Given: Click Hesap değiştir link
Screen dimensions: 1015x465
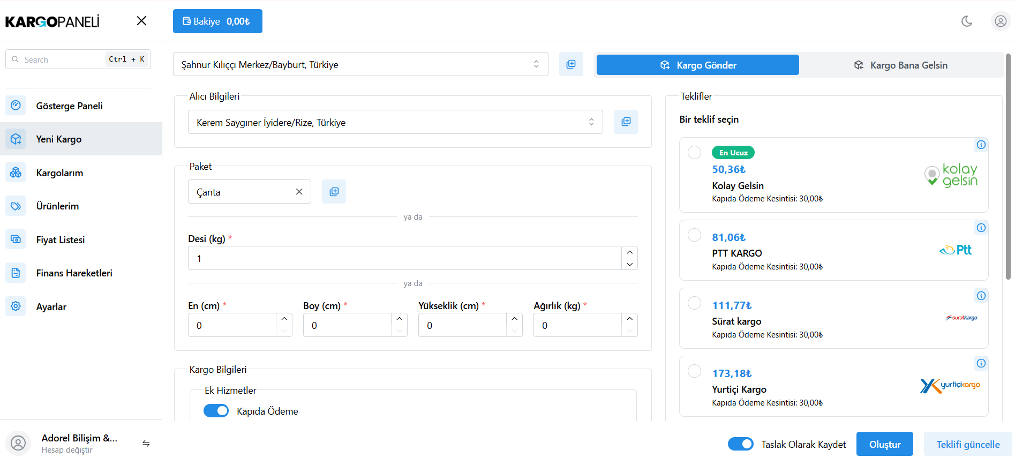Looking at the screenshot, I should pos(67,450).
